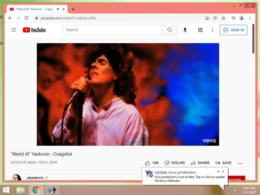Dismiss the virus protection notification

click(223, 171)
